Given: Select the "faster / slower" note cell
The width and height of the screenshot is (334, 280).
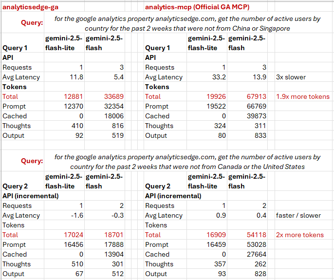Looking at the screenshot, I should click(x=298, y=215).
